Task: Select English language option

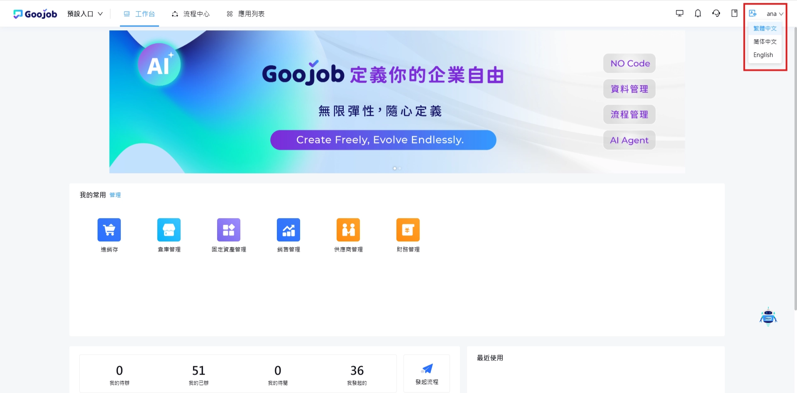Action: click(x=765, y=55)
